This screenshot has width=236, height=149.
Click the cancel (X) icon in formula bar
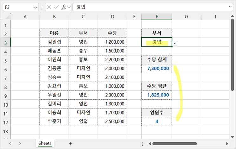[49, 7]
